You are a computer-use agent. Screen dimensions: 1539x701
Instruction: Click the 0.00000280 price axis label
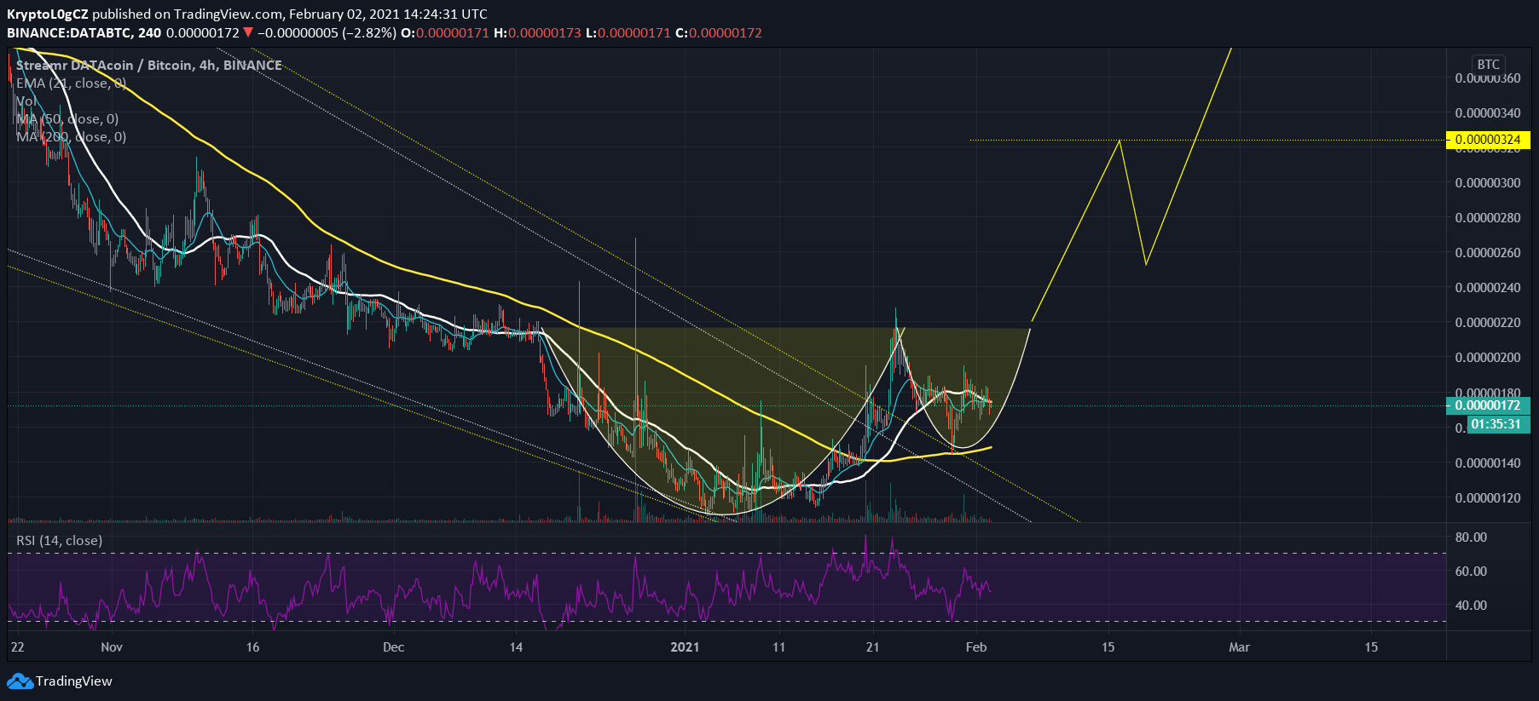coord(1488,218)
